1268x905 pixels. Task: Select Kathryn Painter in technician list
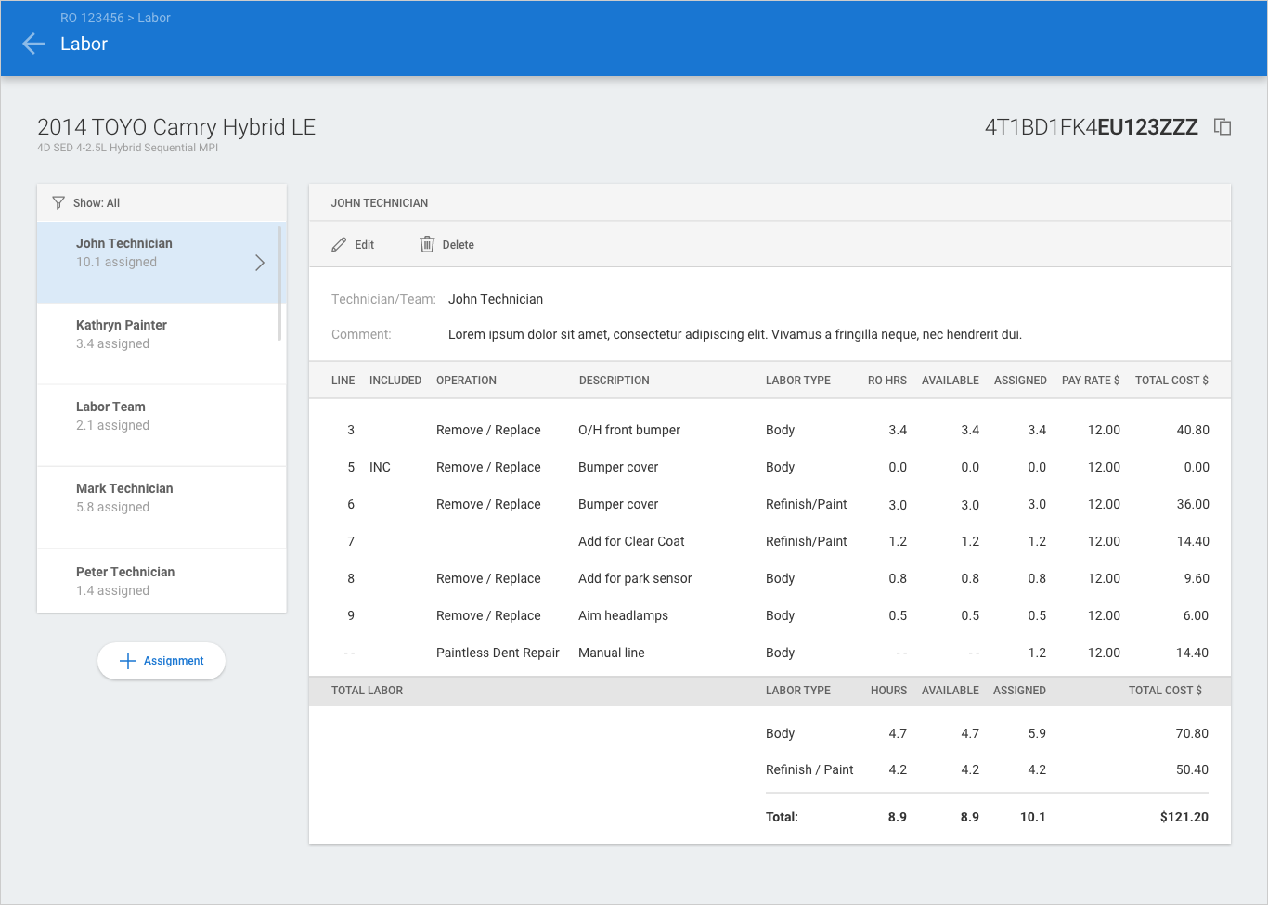(x=122, y=334)
